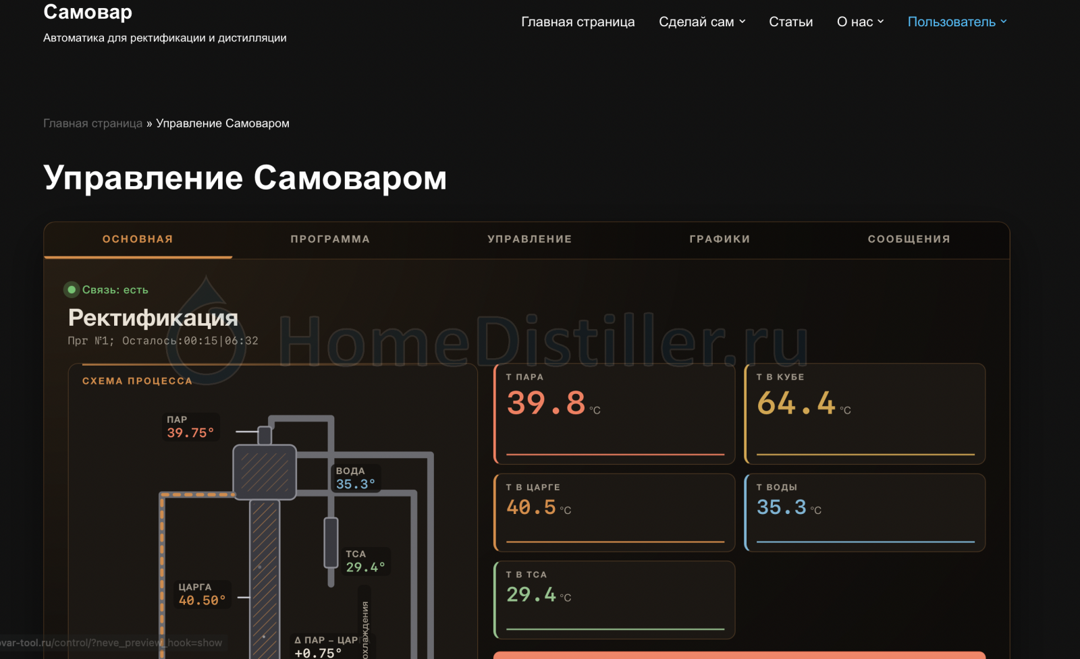Click the Т В КУБЕ 64.4 card

tap(865, 413)
